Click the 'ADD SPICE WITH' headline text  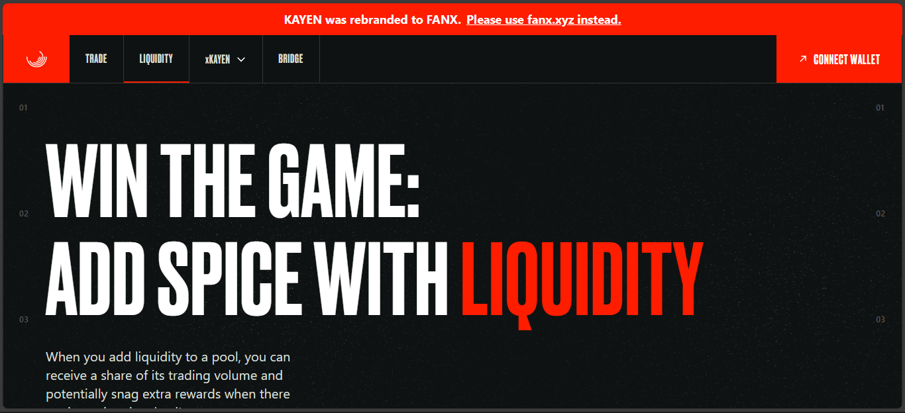pyautogui.click(x=247, y=277)
